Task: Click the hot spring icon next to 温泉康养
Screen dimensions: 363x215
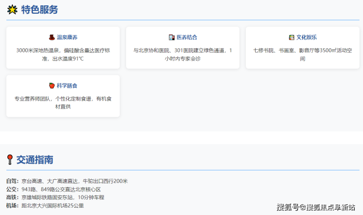Action: (x=52, y=37)
